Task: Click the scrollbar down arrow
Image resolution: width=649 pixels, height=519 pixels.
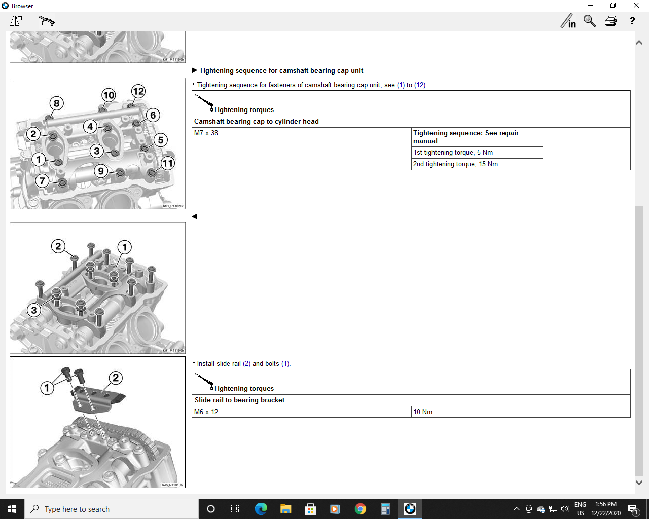Action: (x=639, y=483)
